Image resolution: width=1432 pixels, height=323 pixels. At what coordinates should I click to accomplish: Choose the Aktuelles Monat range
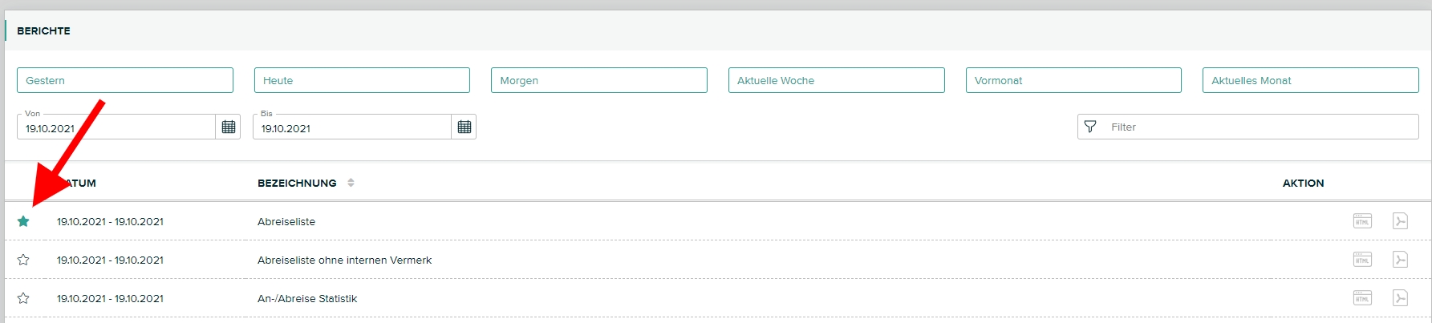click(1310, 80)
